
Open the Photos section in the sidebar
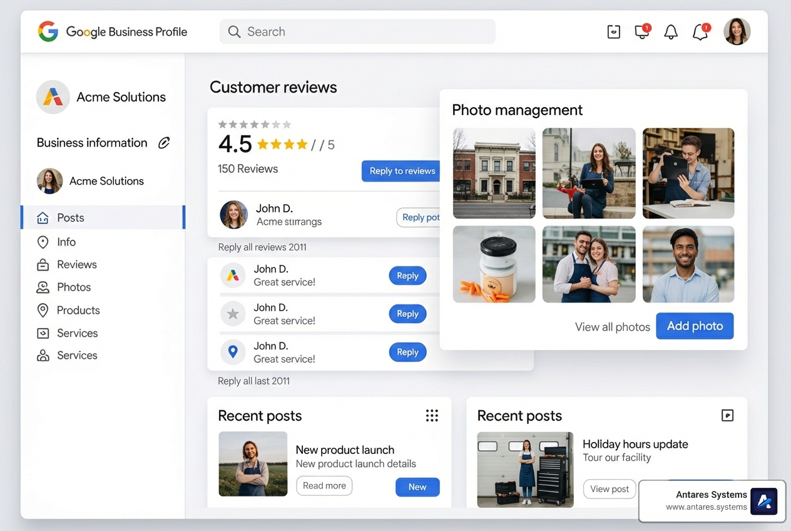73,287
